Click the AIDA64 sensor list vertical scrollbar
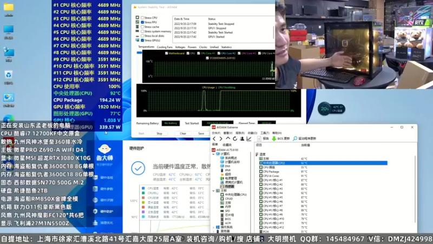The width and height of the screenshot is (433, 244). (x=415, y=189)
